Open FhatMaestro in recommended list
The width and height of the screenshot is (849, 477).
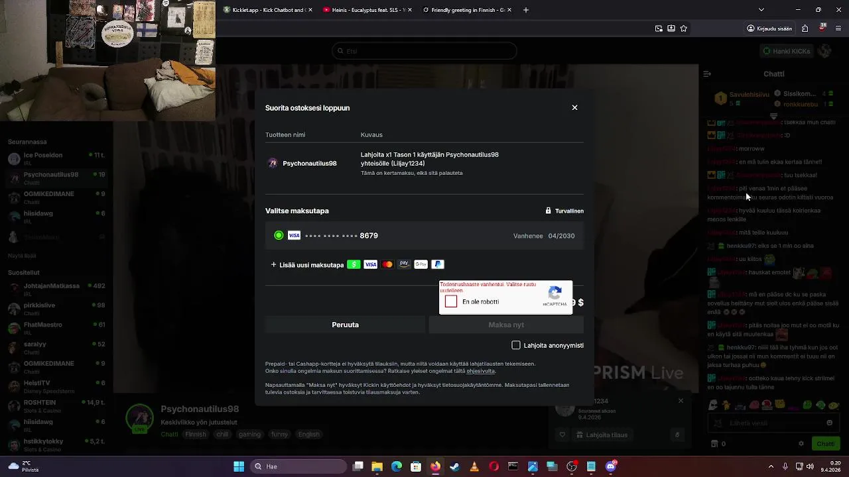[56, 328]
